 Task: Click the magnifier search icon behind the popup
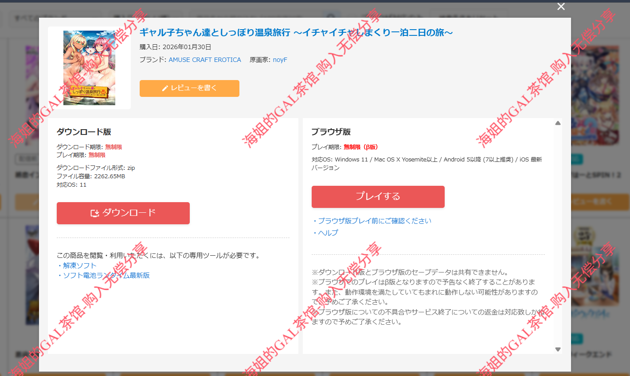pyautogui.click(x=329, y=17)
